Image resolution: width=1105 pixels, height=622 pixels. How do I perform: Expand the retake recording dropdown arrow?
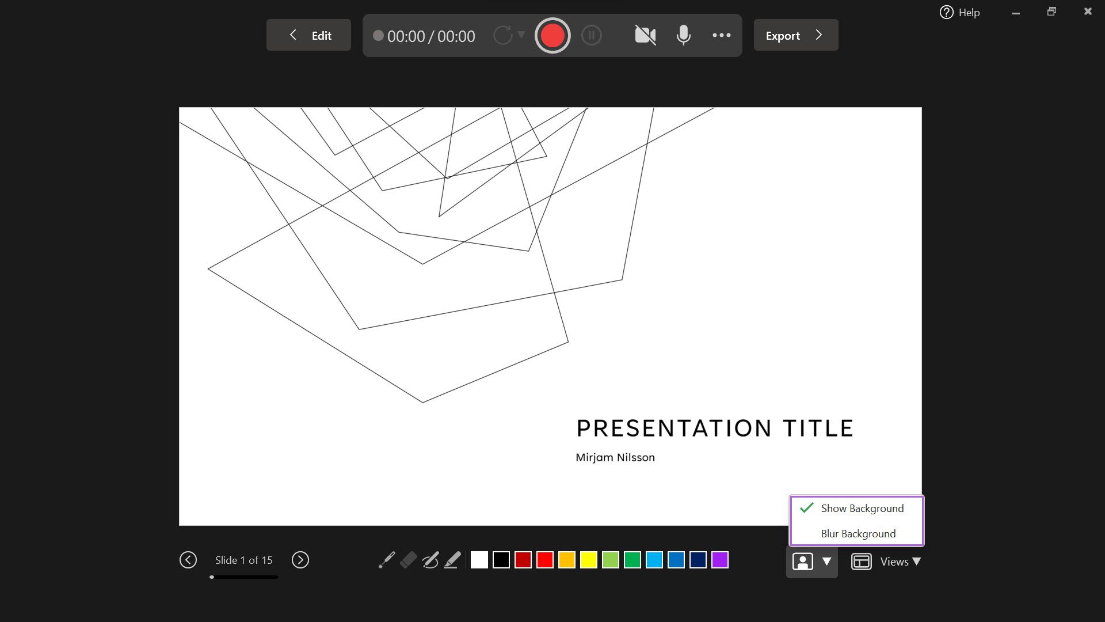pos(521,35)
